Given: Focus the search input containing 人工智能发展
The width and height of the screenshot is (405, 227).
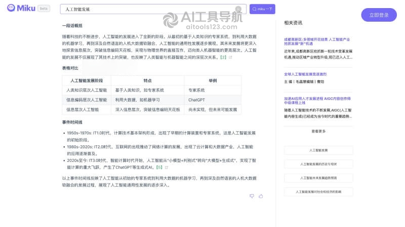Looking at the screenshot, I should coord(147,9).
